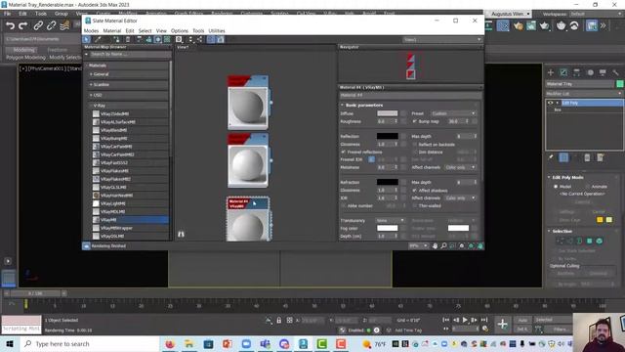Open the Modifier List dropdown
Image resolution: width=625 pixels, height=352 pixels.
(584, 94)
